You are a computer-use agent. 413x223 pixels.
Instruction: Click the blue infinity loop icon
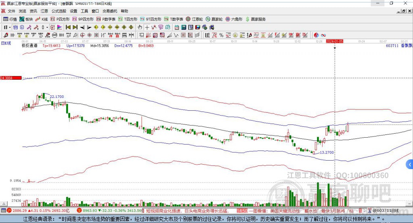[x=323, y=35]
